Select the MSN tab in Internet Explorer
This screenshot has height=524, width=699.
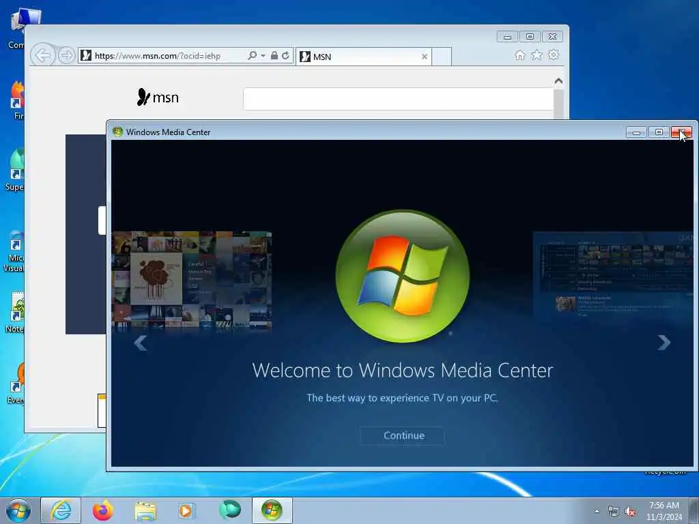363,57
